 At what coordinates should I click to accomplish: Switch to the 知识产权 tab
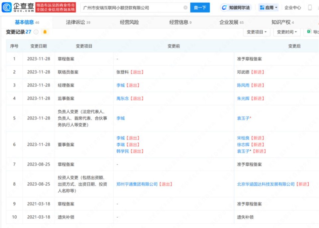point(282,22)
